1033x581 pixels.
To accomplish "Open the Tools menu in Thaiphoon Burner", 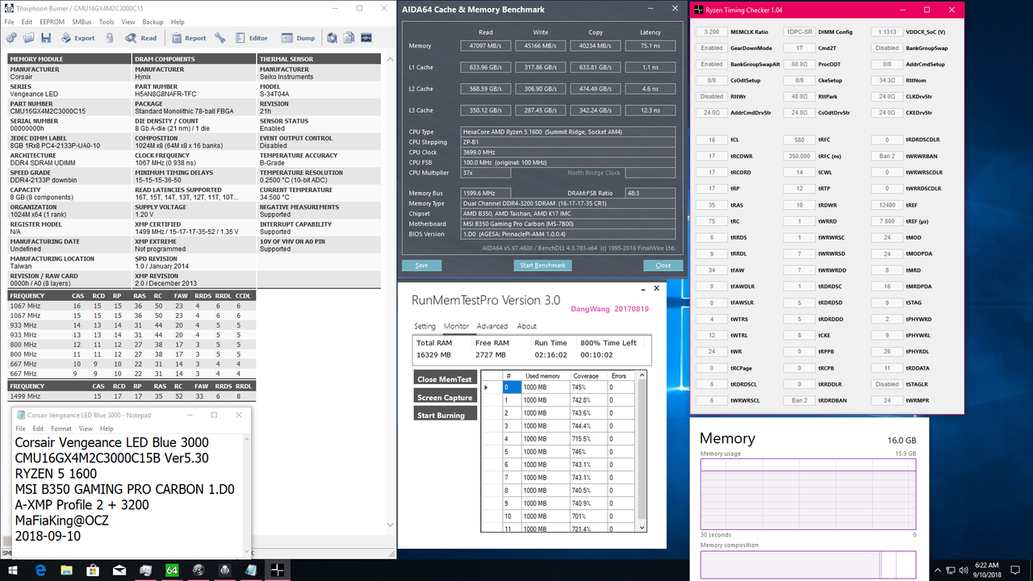I will 107,22.
